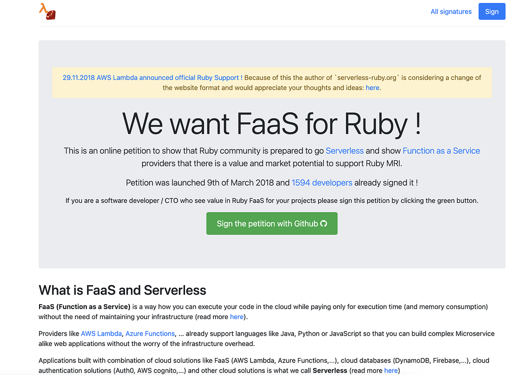Viewport: 512px width, 375px height.
Task: Click the 'Petition was launched 9th of March' text
Action: pyautogui.click(x=207, y=183)
